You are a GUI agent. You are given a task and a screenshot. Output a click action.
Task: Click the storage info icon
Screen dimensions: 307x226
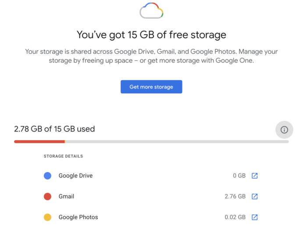[x=284, y=130]
